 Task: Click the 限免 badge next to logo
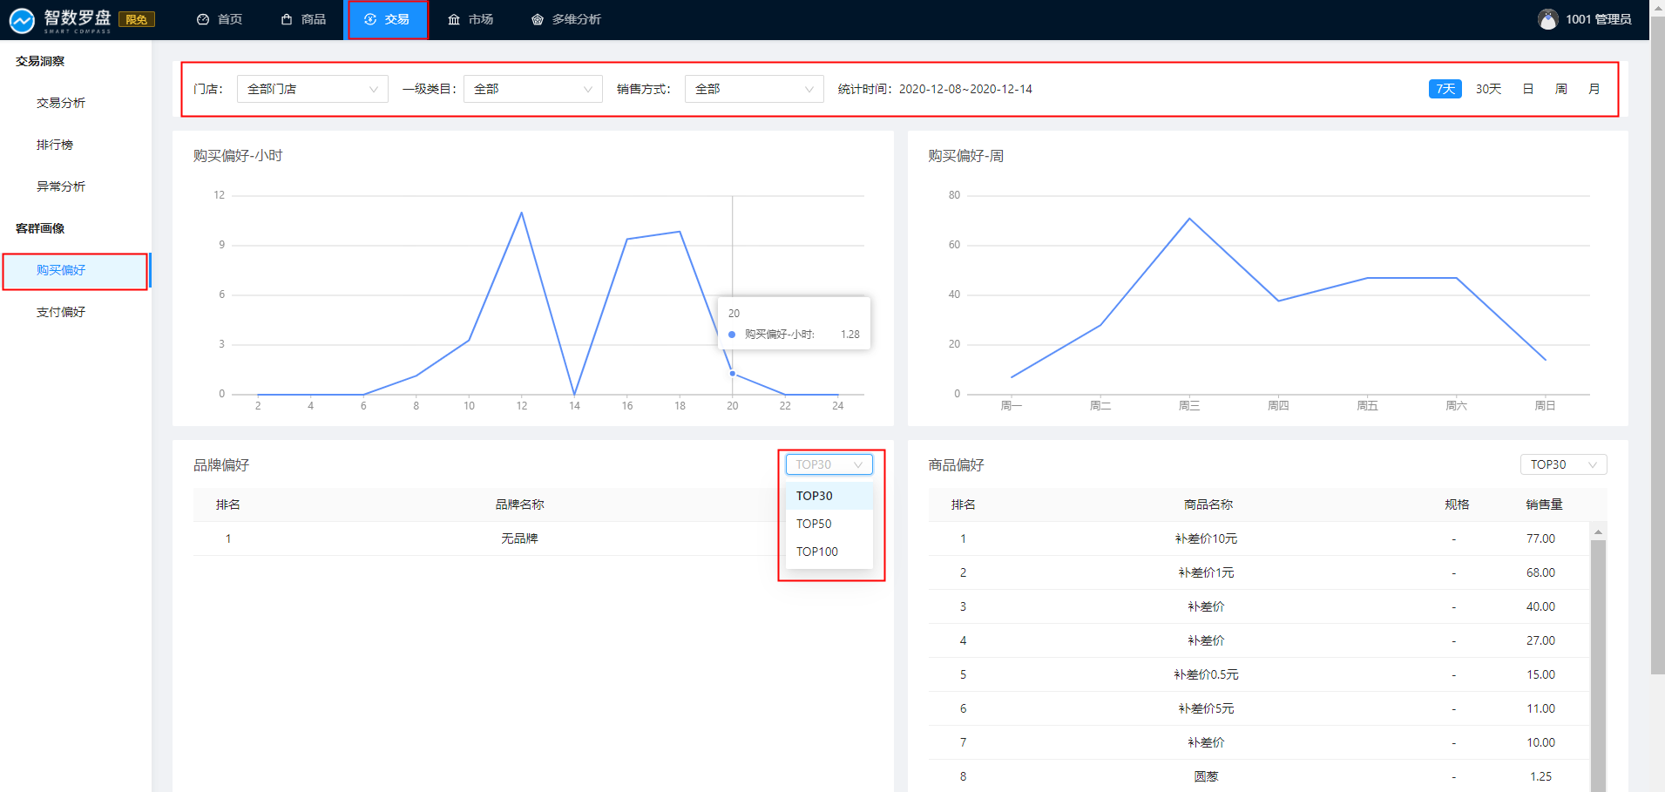137,19
